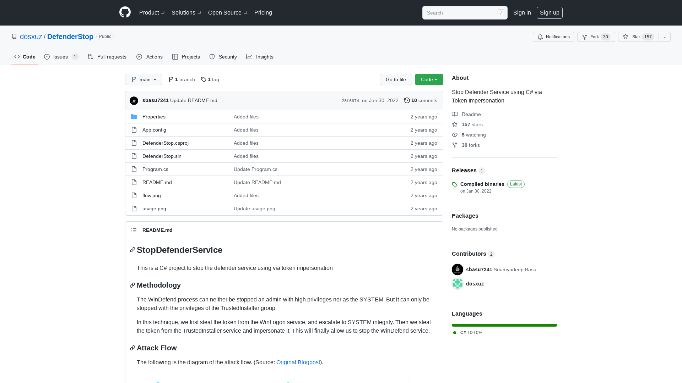This screenshot has height=383, width=682.
Task: Open the dosxuz owner link
Action: coord(31,37)
